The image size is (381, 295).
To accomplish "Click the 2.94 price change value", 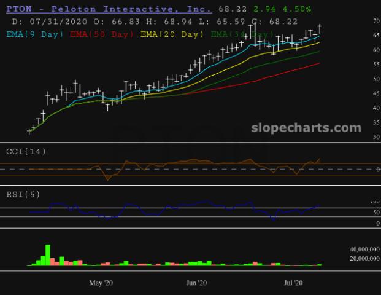I will pyautogui.click(x=264, y=9).
